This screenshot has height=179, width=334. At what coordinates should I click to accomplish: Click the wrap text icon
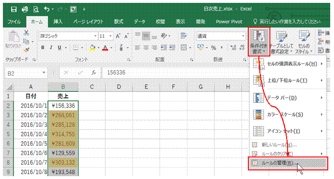[x=183, y=36]
